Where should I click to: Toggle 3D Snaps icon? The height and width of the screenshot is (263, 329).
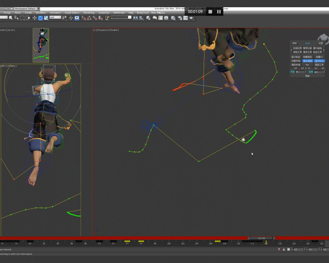[84, 18]
